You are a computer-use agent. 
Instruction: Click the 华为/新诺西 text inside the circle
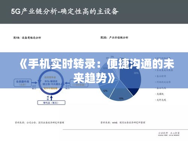51,81
